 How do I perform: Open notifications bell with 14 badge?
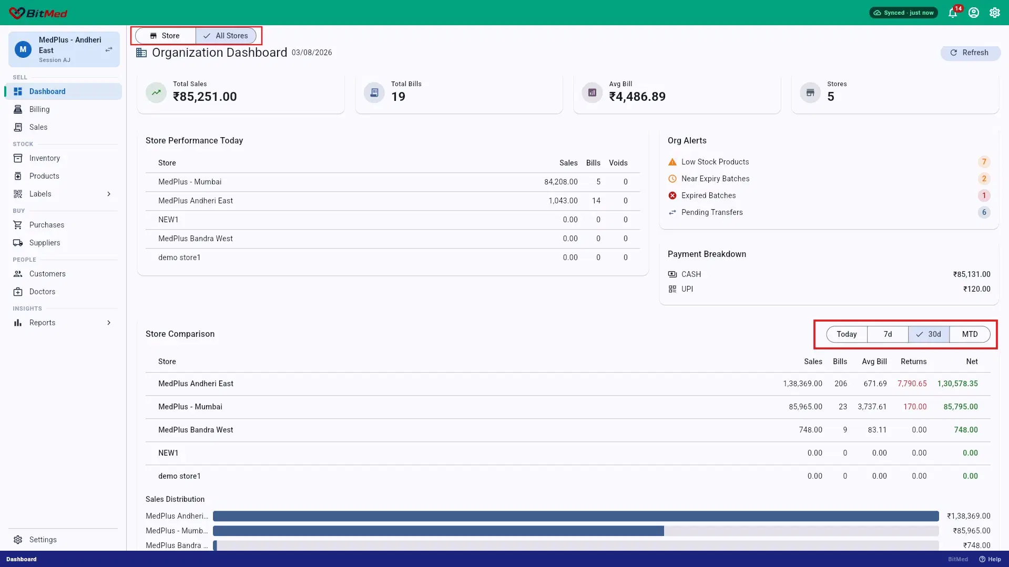click(953, 13)
